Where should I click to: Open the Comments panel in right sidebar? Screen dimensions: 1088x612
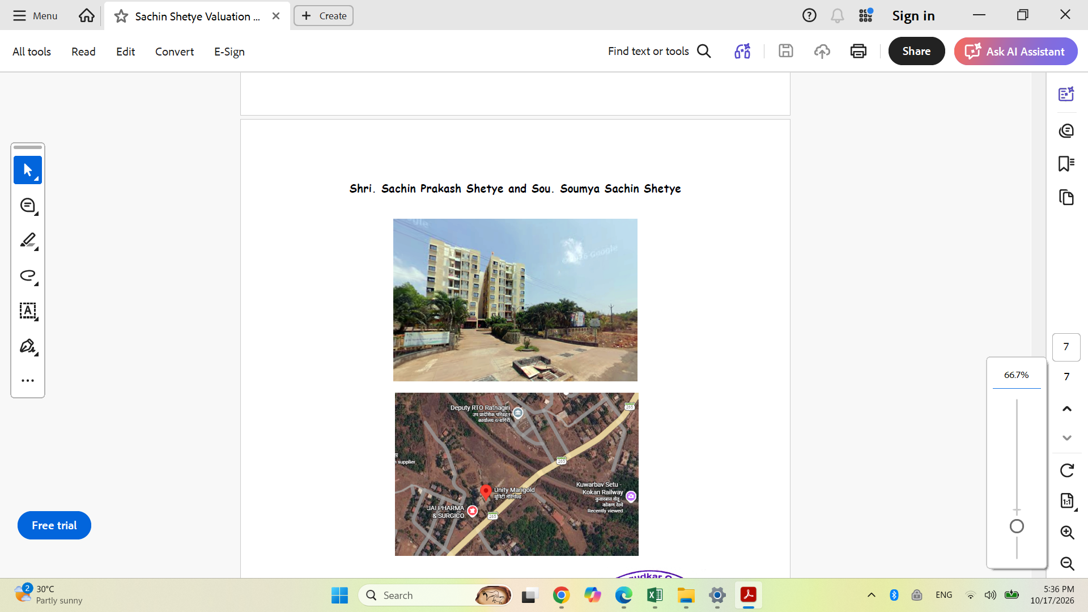pyautogui.click(x=1066, y=131)
